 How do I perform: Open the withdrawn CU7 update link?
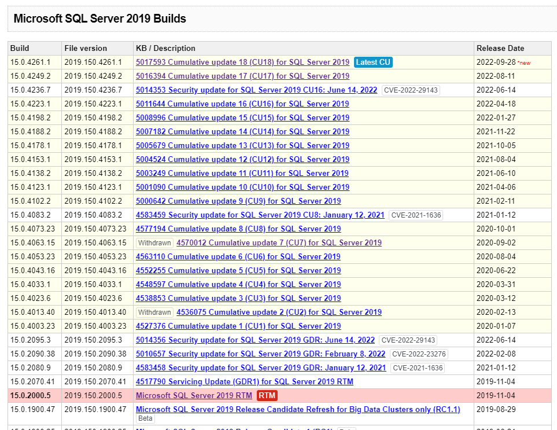(279, 242)
